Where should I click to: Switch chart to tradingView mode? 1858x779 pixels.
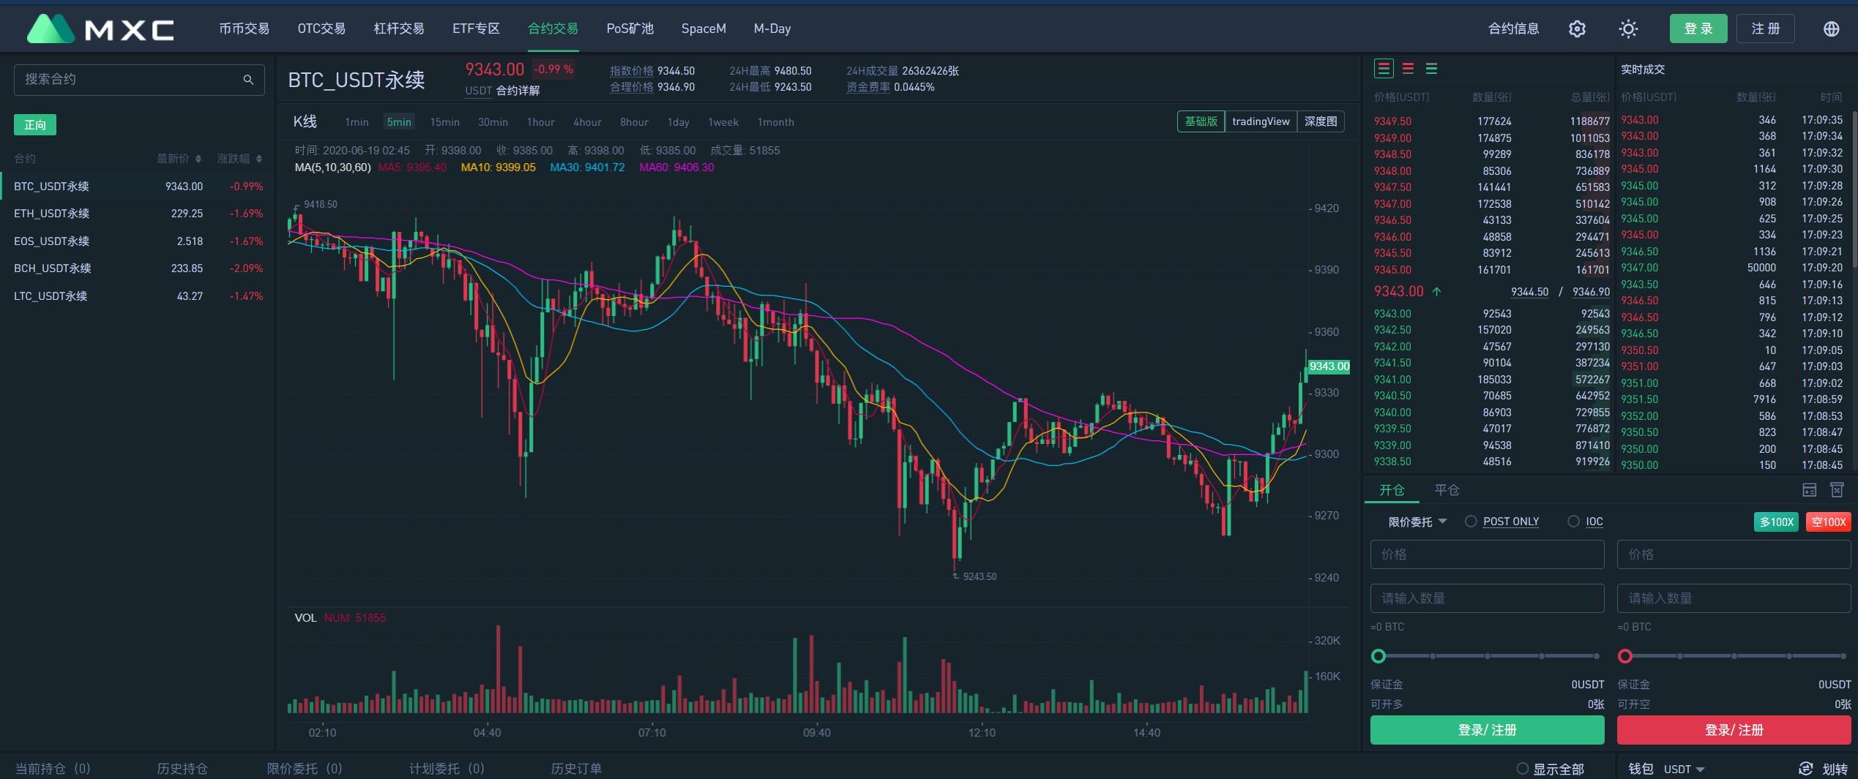[x=1261, y=121]
